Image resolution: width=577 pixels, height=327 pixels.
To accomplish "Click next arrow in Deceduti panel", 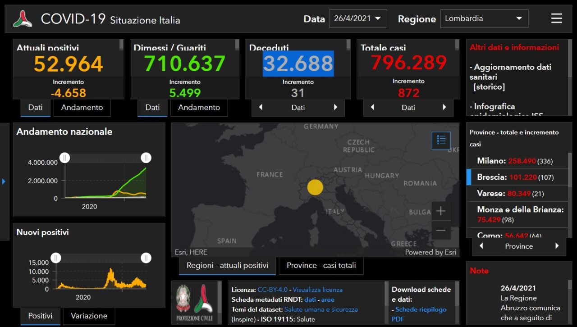I will point(335,107).
